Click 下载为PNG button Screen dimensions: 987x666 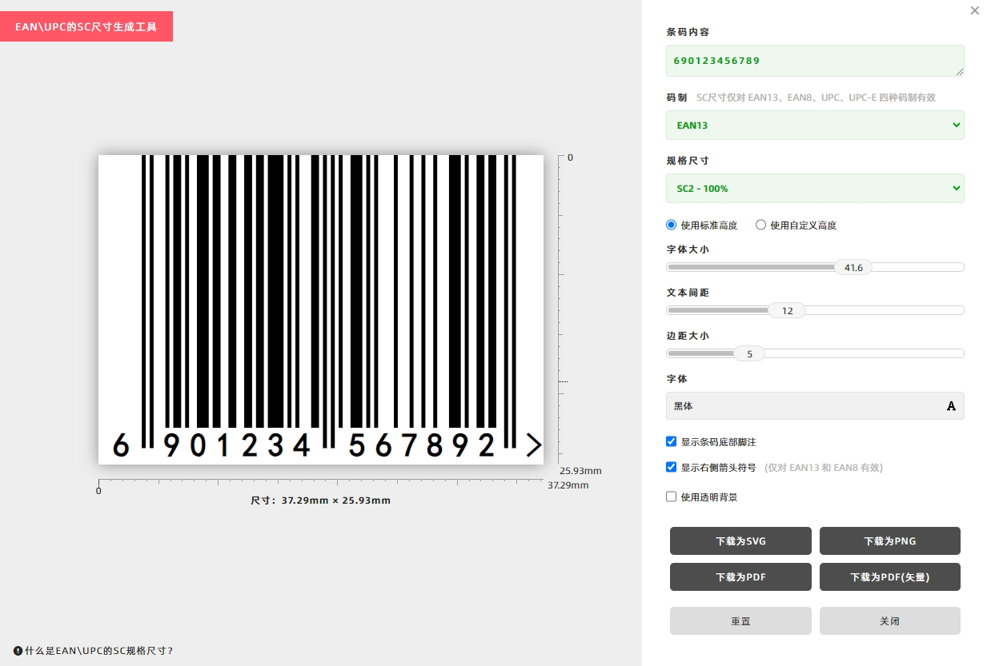pyautogui.click(x=890, y=541)
